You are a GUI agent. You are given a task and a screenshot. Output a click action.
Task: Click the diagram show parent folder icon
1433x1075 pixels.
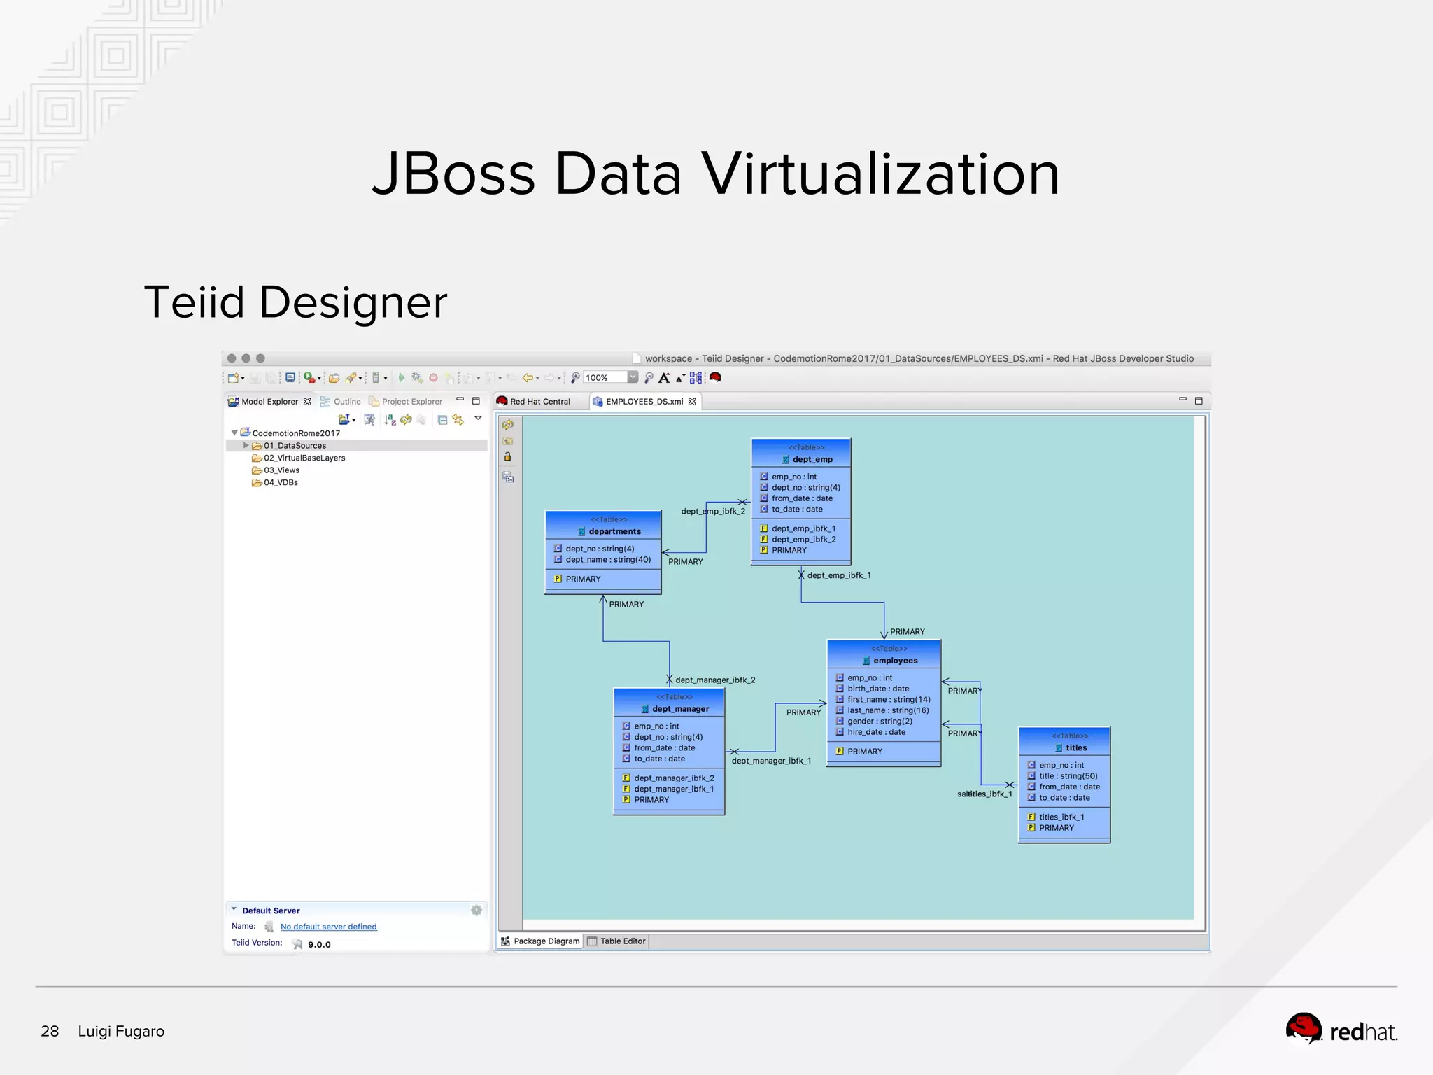[x=508, y=441]
